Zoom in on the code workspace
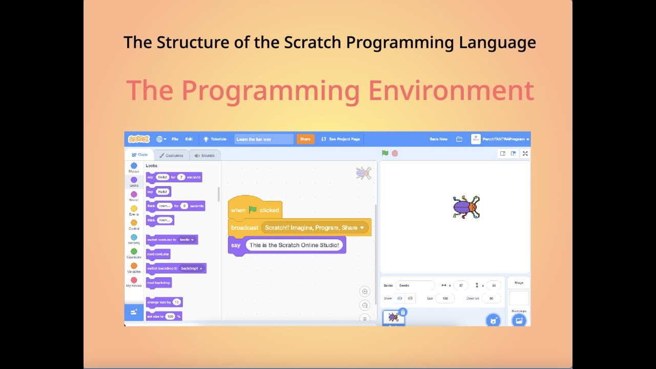Viewport: 656px width, 369px height. click(x=365, y=292)
